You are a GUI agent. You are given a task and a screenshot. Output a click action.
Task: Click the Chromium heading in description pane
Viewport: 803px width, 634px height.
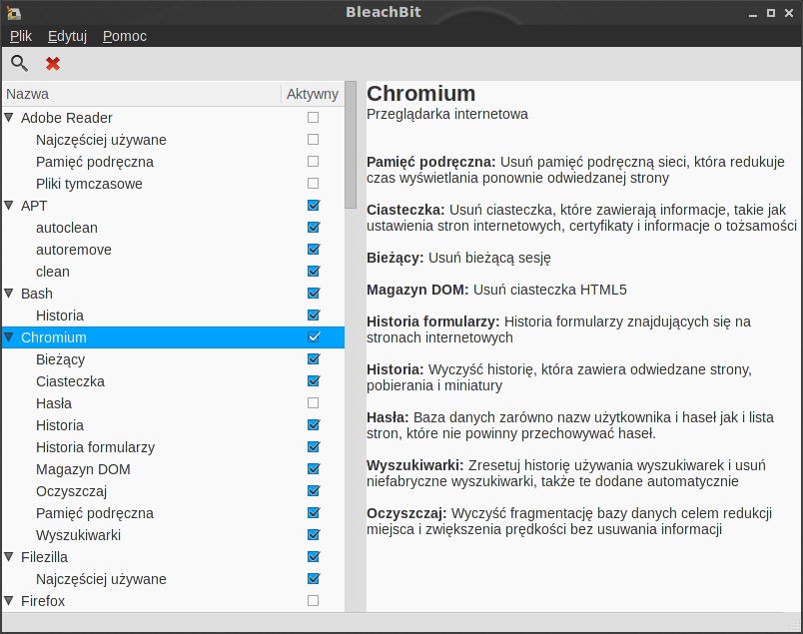[x=420, y=94]
